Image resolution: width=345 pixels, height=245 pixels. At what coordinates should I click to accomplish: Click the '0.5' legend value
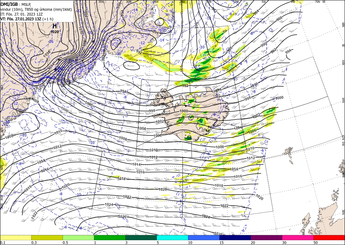click(65, 243)
